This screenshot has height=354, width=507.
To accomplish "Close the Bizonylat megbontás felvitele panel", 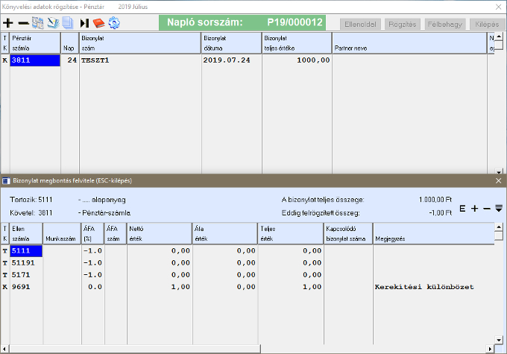I will [499, 181].
